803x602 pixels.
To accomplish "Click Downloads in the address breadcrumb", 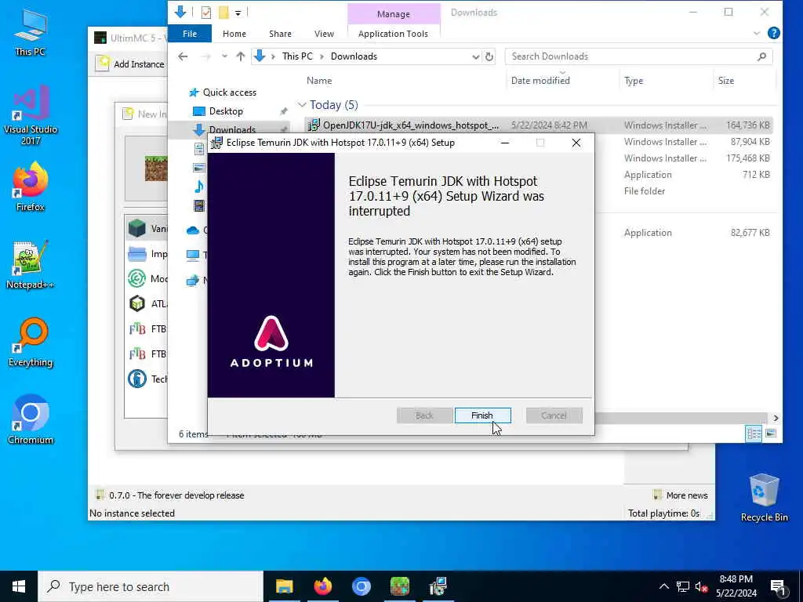I will tap(354, 56).
